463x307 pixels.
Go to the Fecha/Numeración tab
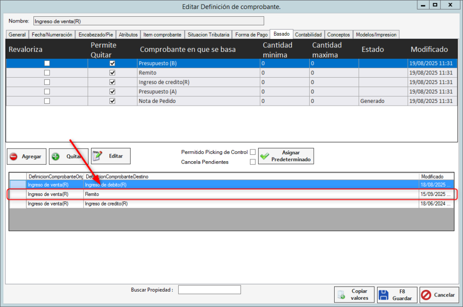click(x=52, y=35)
